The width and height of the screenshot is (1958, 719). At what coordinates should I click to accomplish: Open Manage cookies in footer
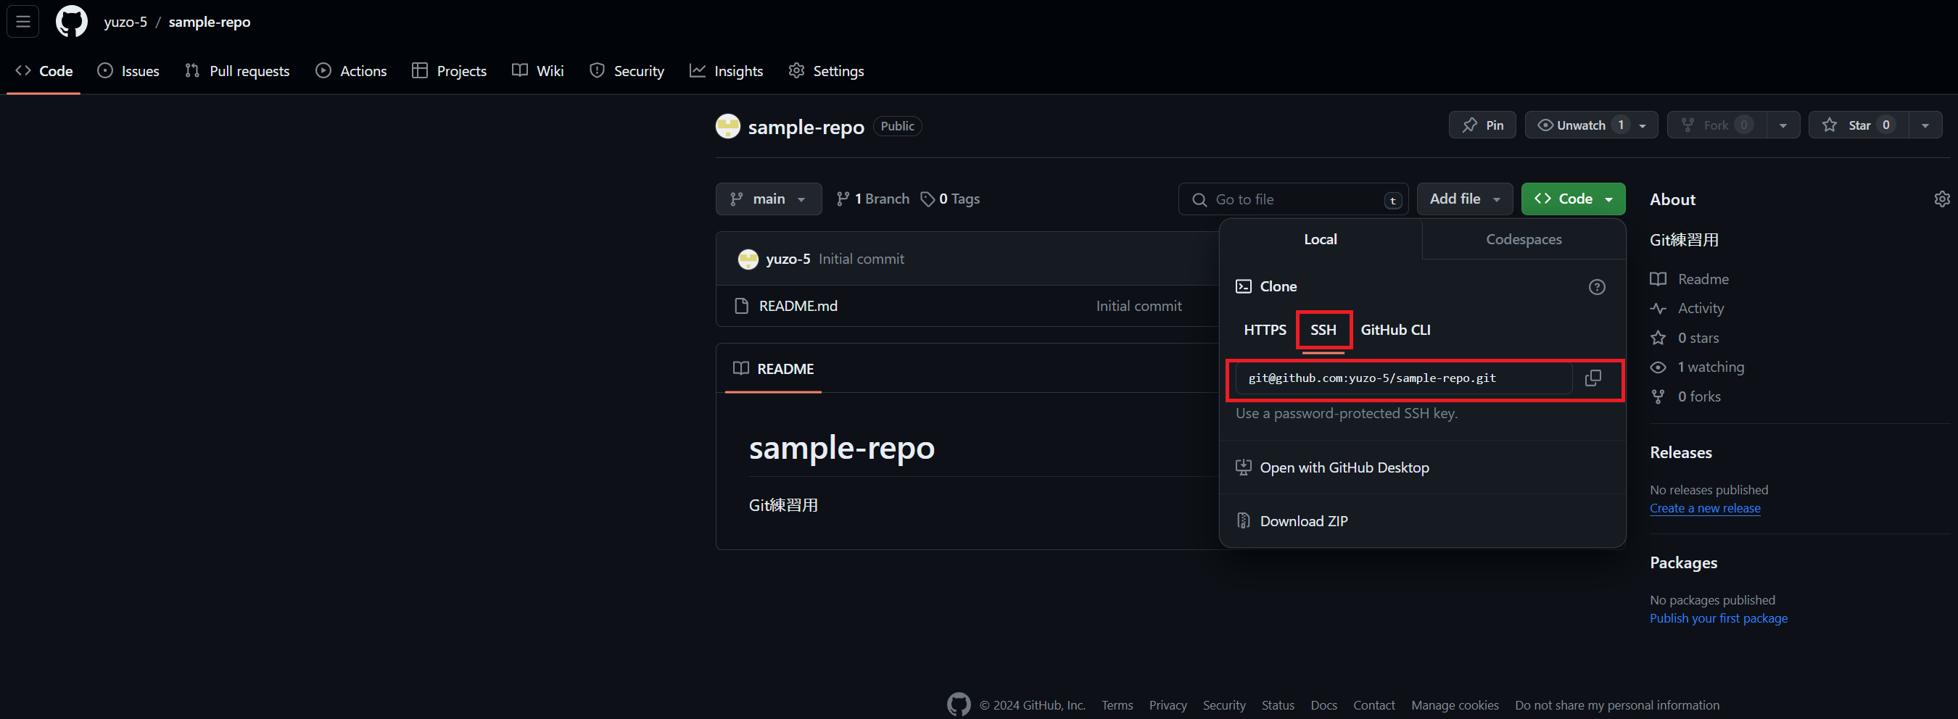click(x=1455, y=705)
